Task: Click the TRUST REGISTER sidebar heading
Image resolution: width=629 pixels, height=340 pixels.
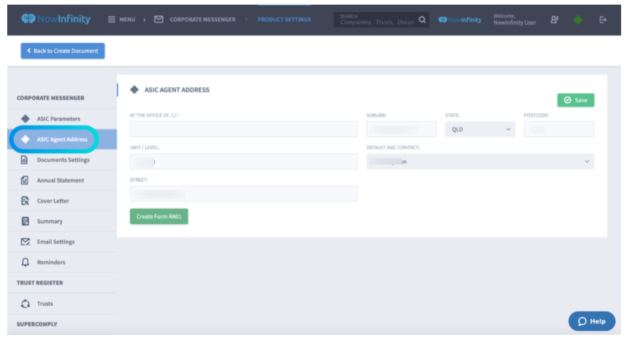Action: 39,283
